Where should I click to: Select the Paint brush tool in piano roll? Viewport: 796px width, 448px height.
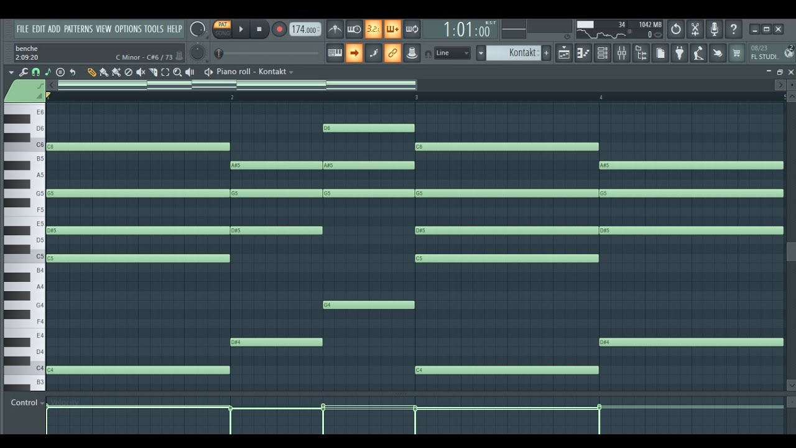pos(104,72)
